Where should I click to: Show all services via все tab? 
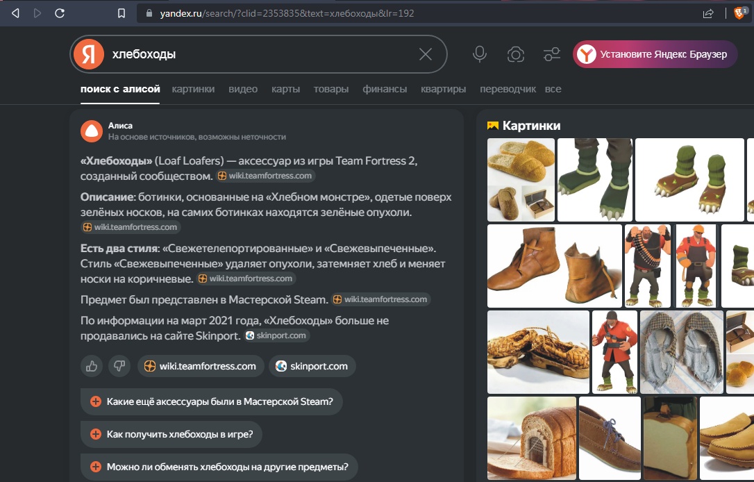point(553,89)
